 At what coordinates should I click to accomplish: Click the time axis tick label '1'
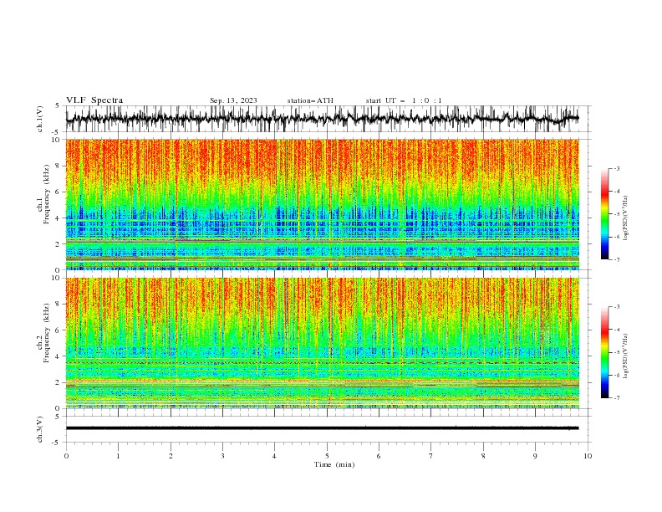point(118,456)
